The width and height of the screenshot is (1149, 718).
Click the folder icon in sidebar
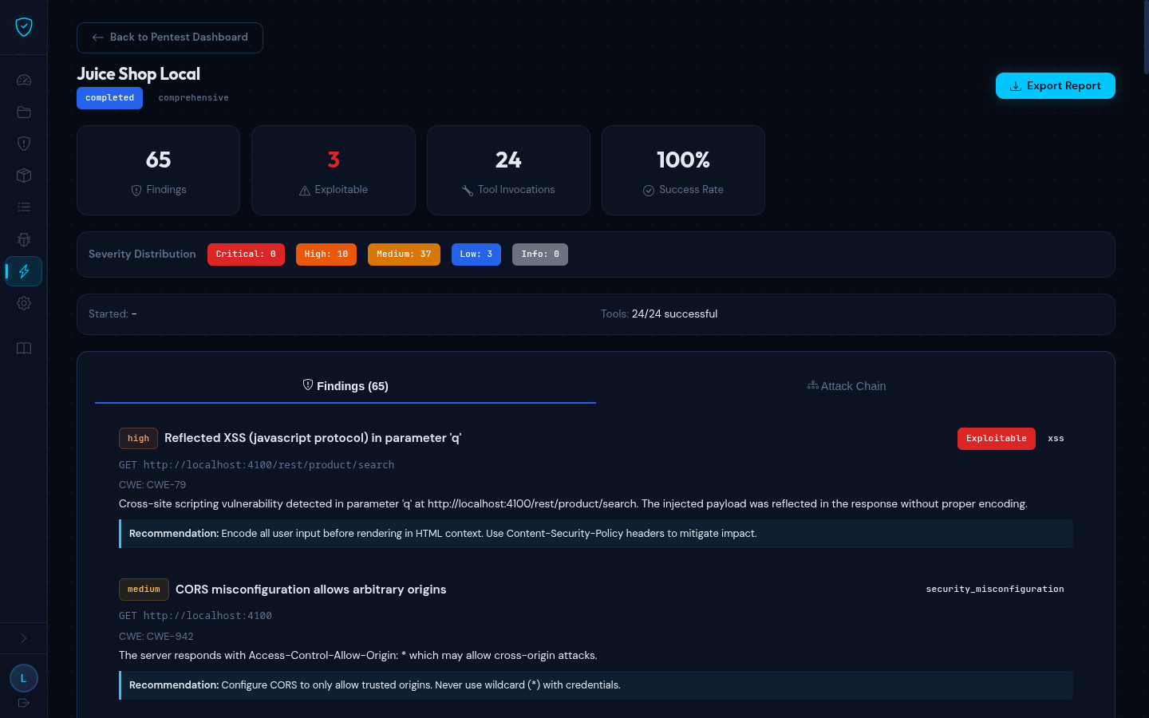24,112
